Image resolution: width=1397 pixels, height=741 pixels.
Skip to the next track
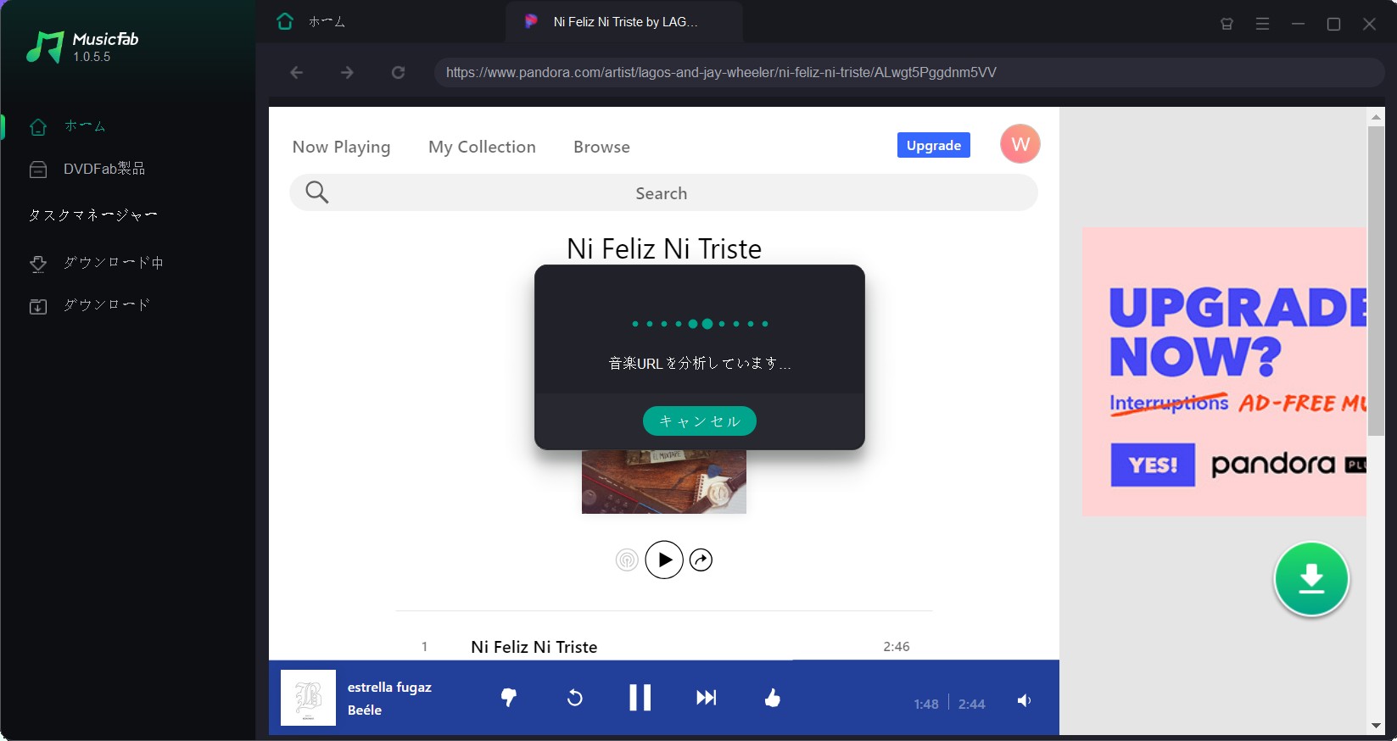[706, 698]
